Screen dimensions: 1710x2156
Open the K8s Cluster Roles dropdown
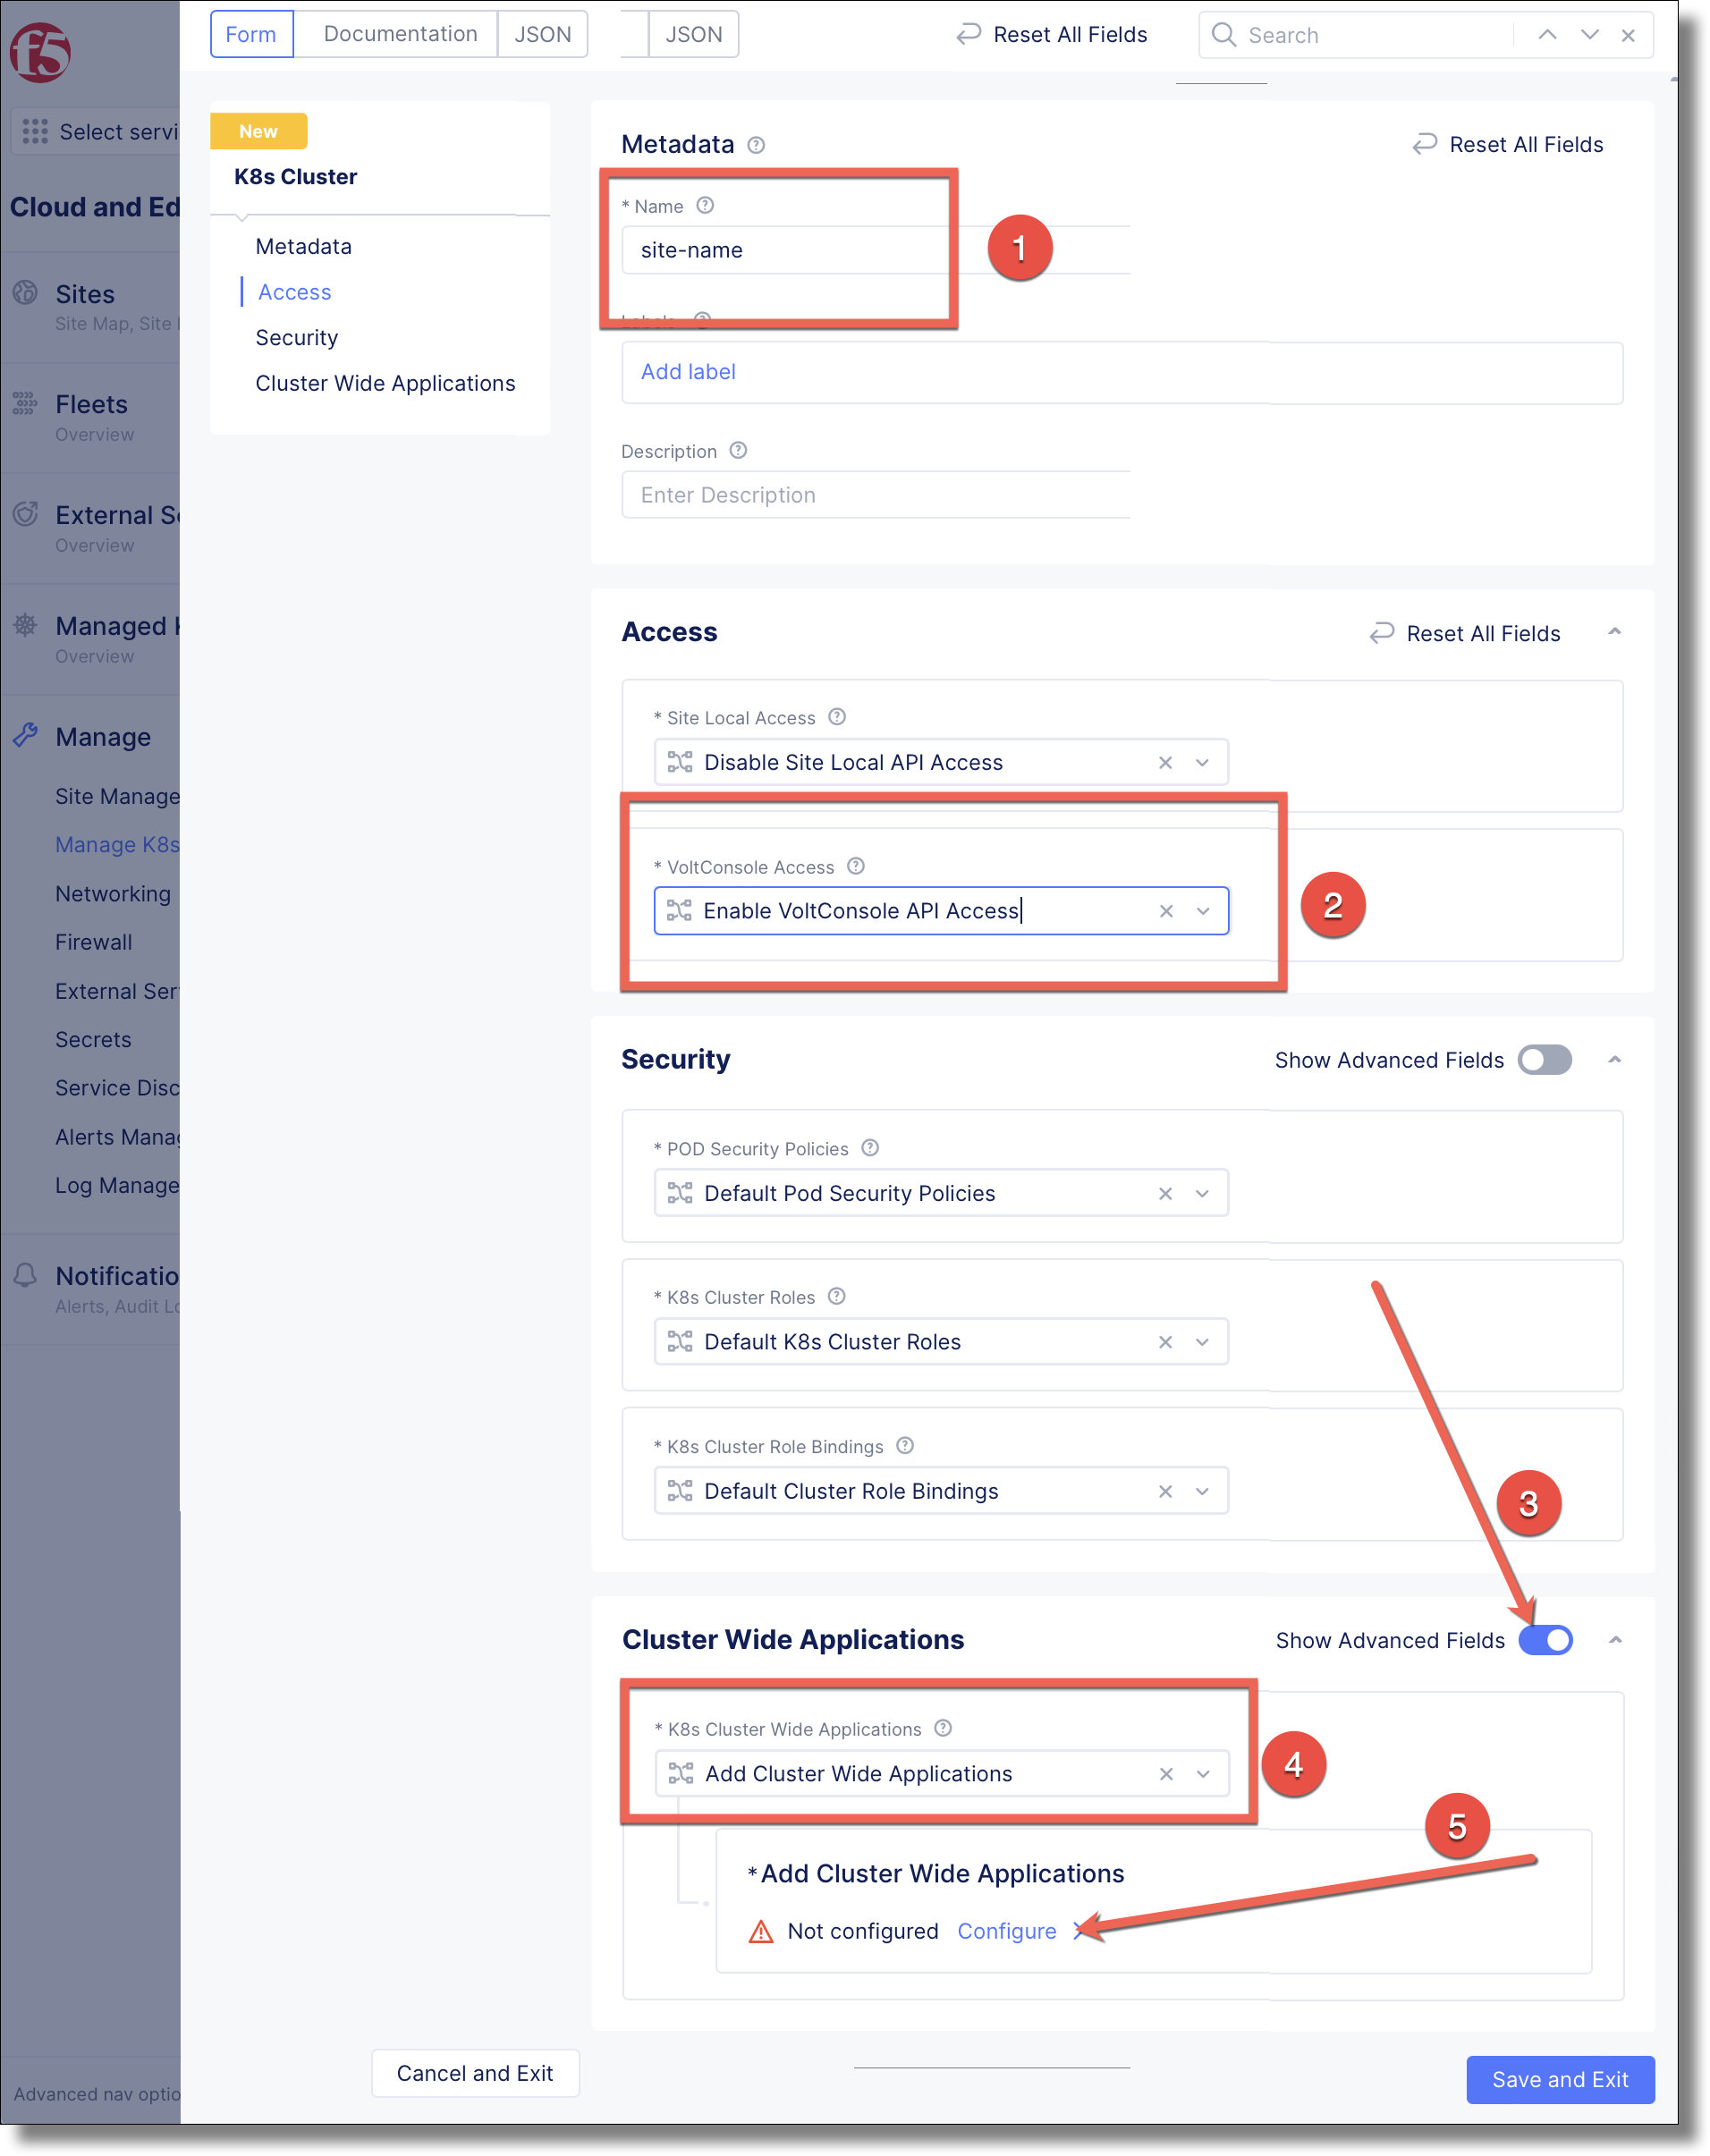click(1203, 1342)
